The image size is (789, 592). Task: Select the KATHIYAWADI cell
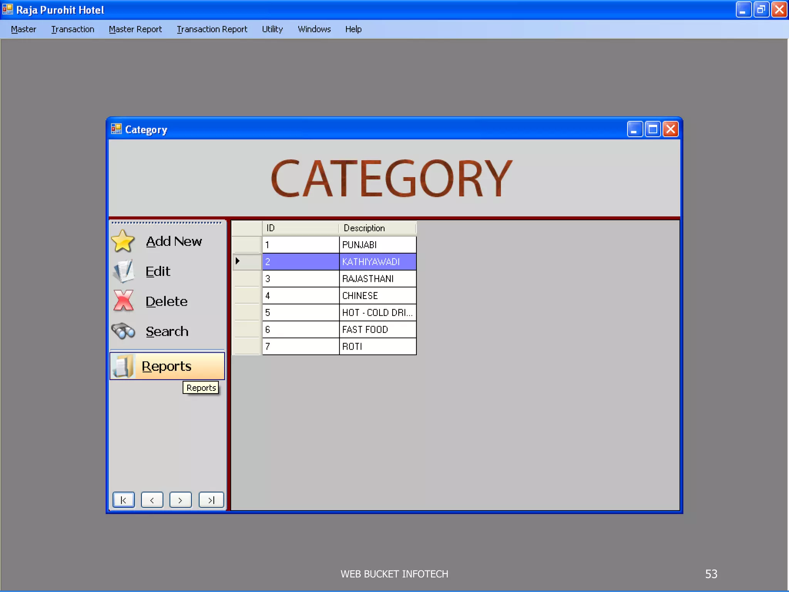[378, 262]
